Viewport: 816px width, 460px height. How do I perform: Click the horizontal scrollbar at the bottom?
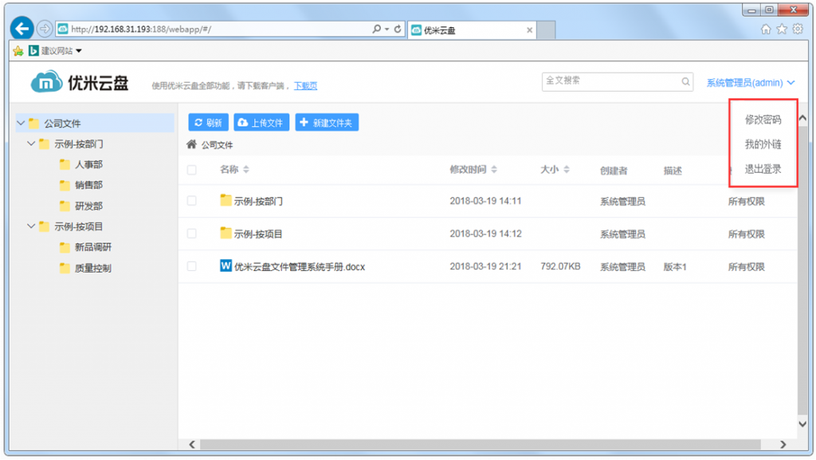(478, 444)
